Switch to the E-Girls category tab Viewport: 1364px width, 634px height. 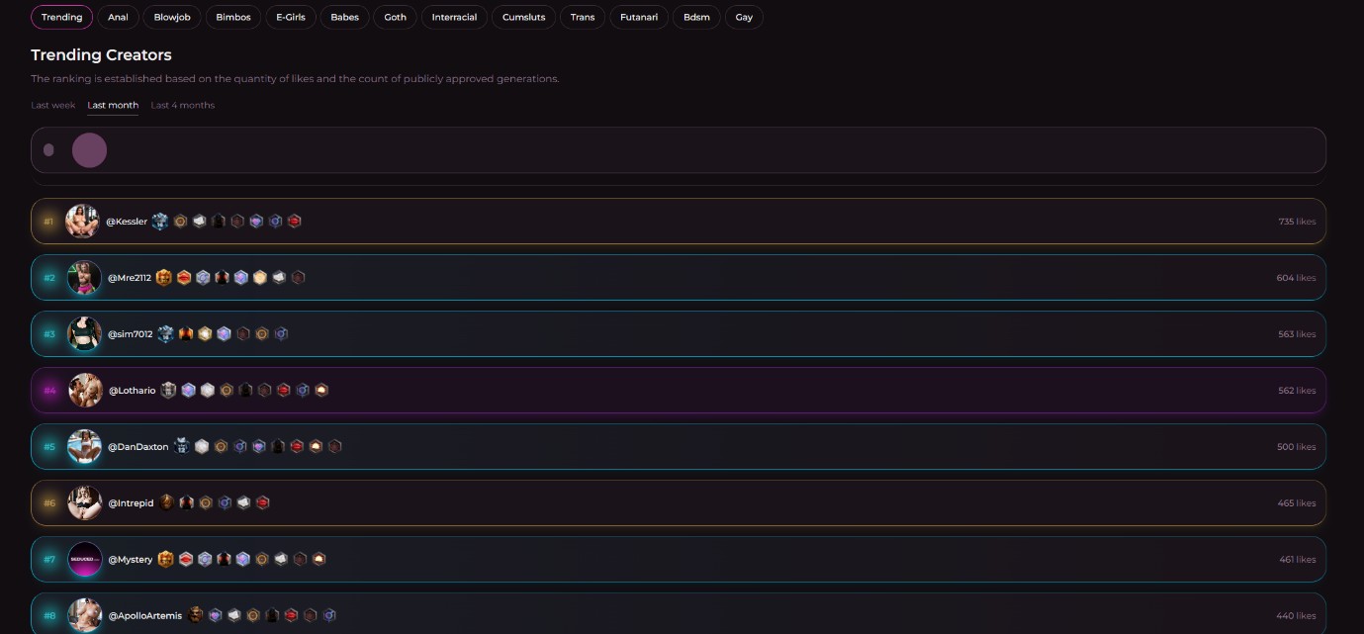291,17
